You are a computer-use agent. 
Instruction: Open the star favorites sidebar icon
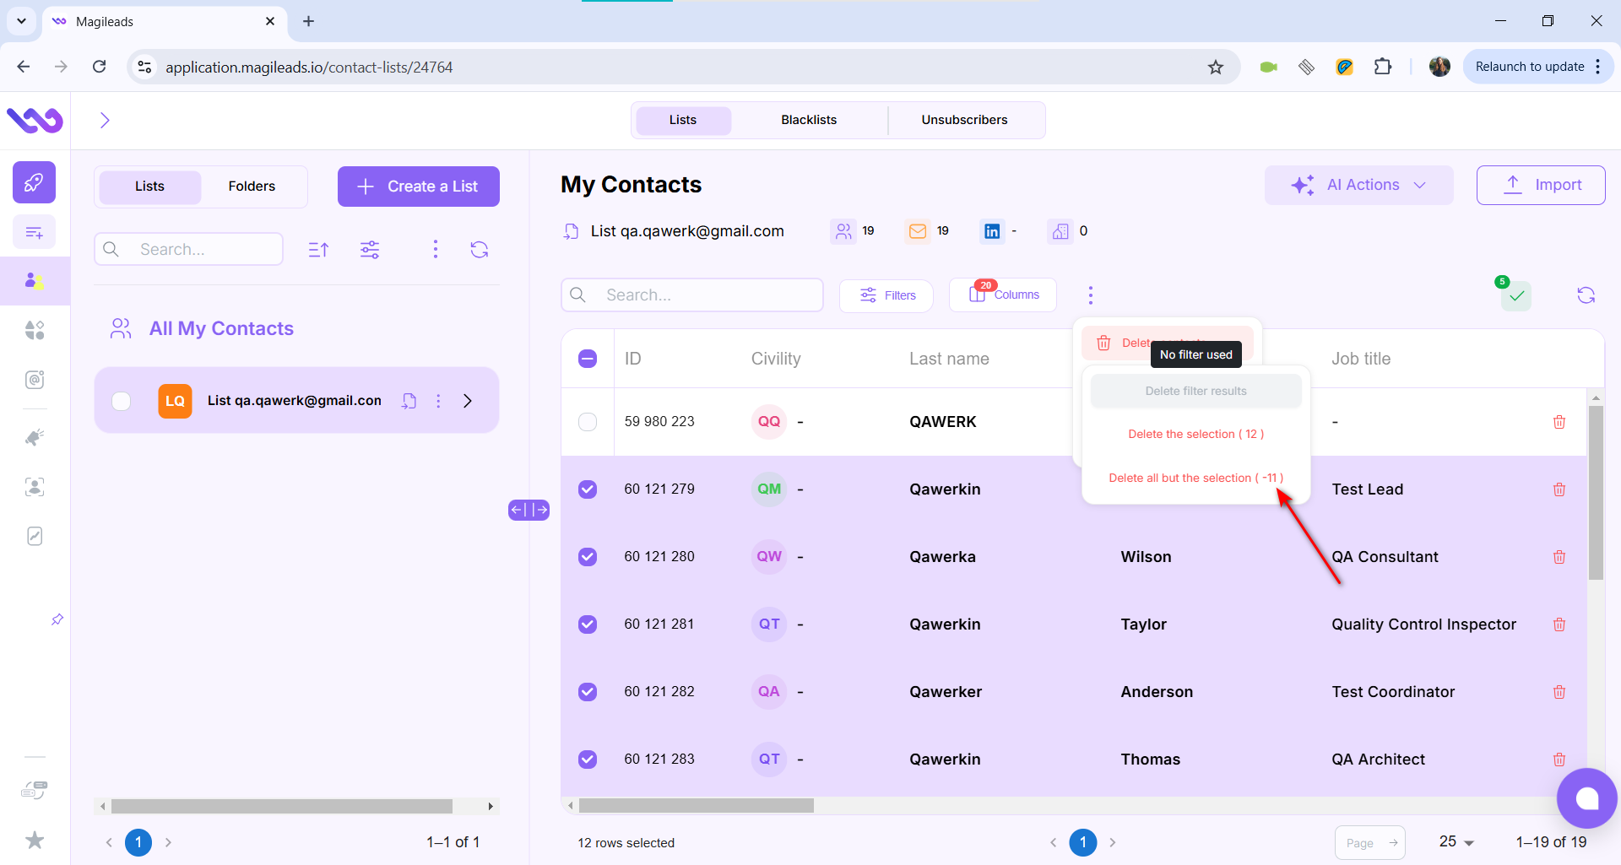click(x=35, y=840)
